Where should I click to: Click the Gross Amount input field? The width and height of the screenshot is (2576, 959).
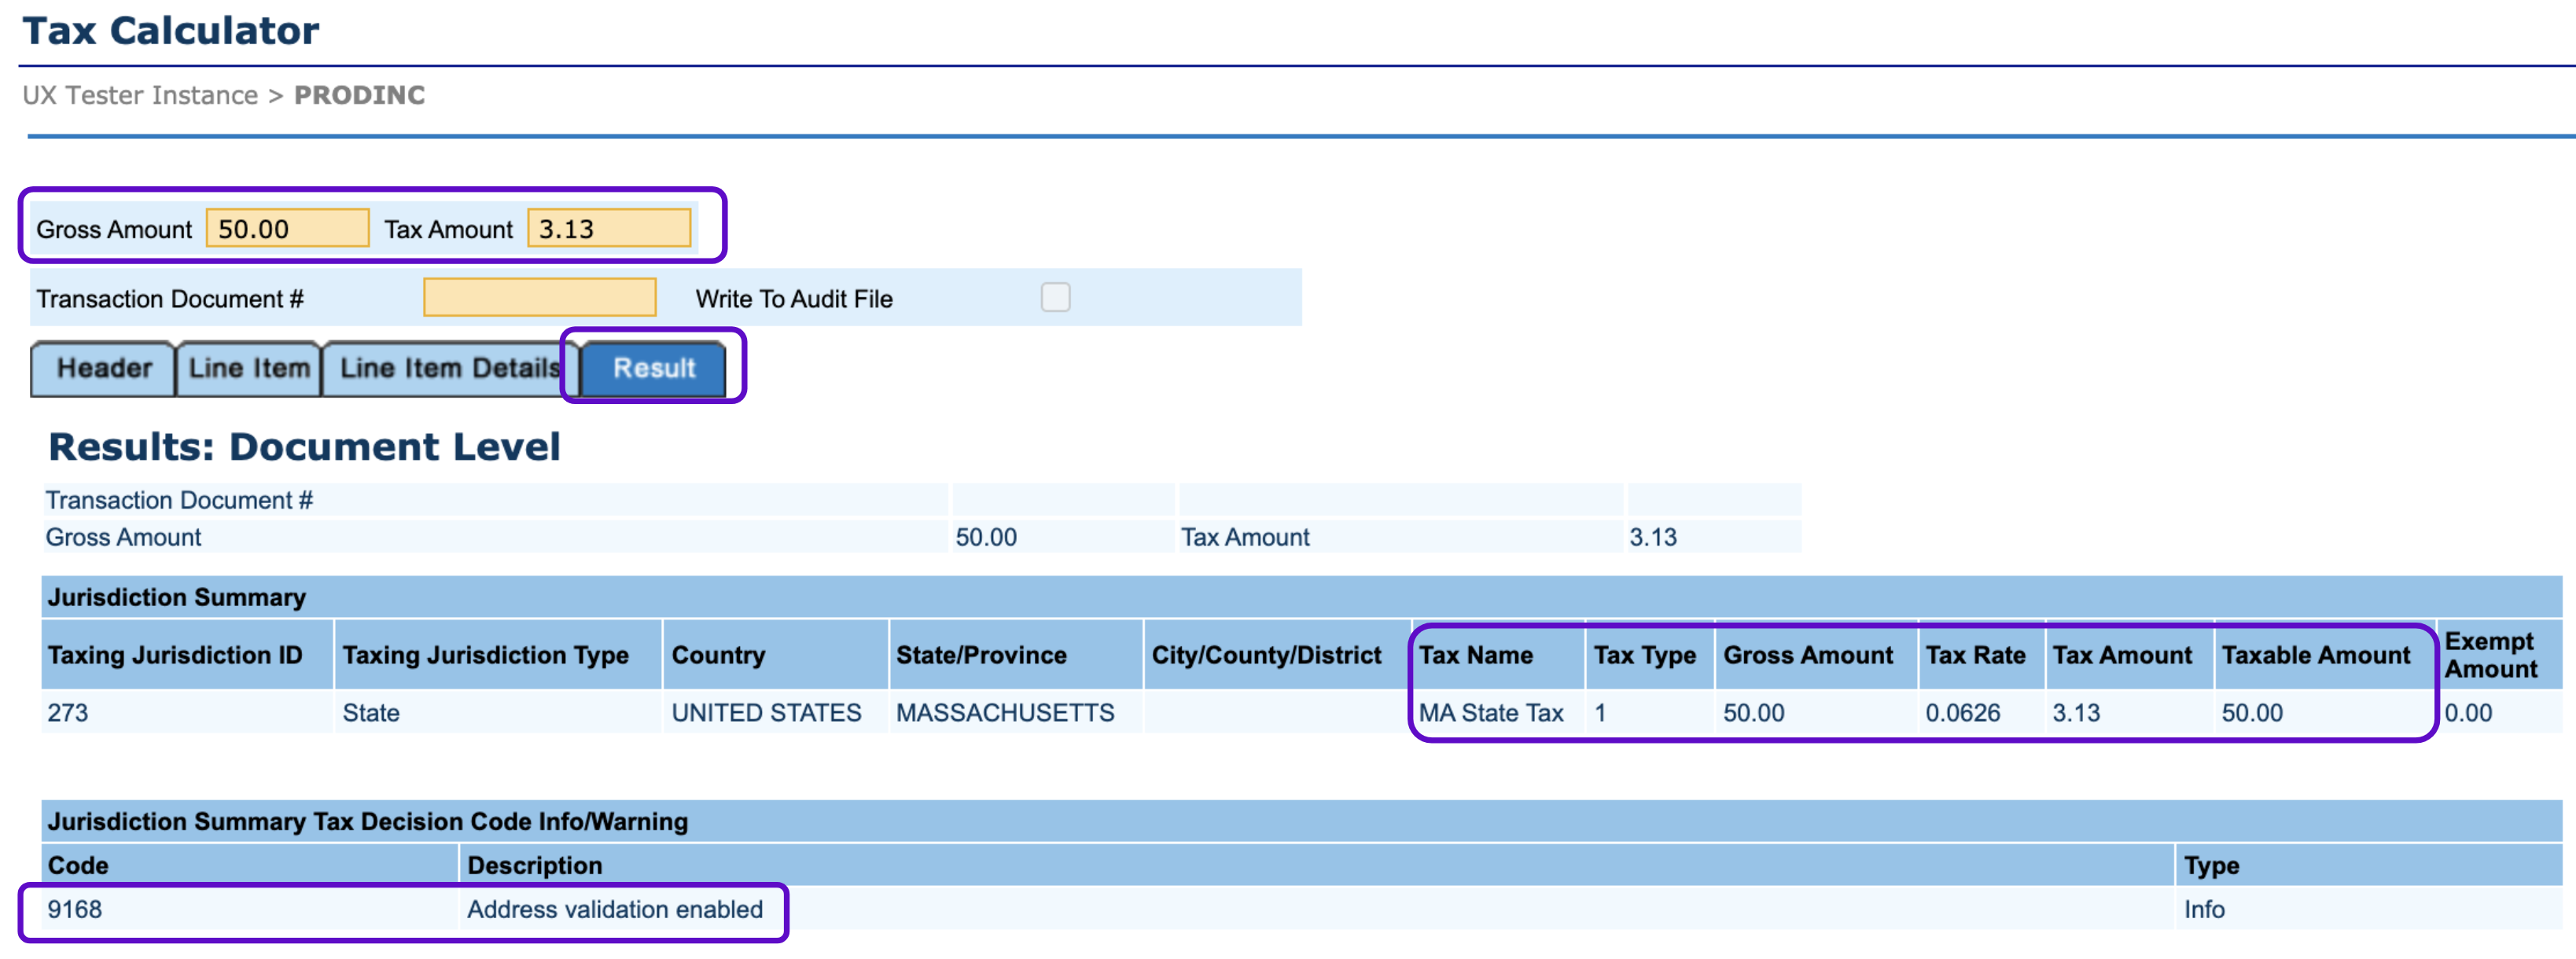click(x=287, y=229)
